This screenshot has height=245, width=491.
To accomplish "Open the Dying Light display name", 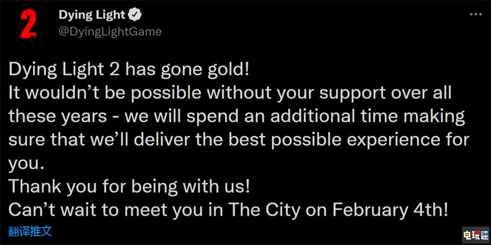I will [92, 16].
